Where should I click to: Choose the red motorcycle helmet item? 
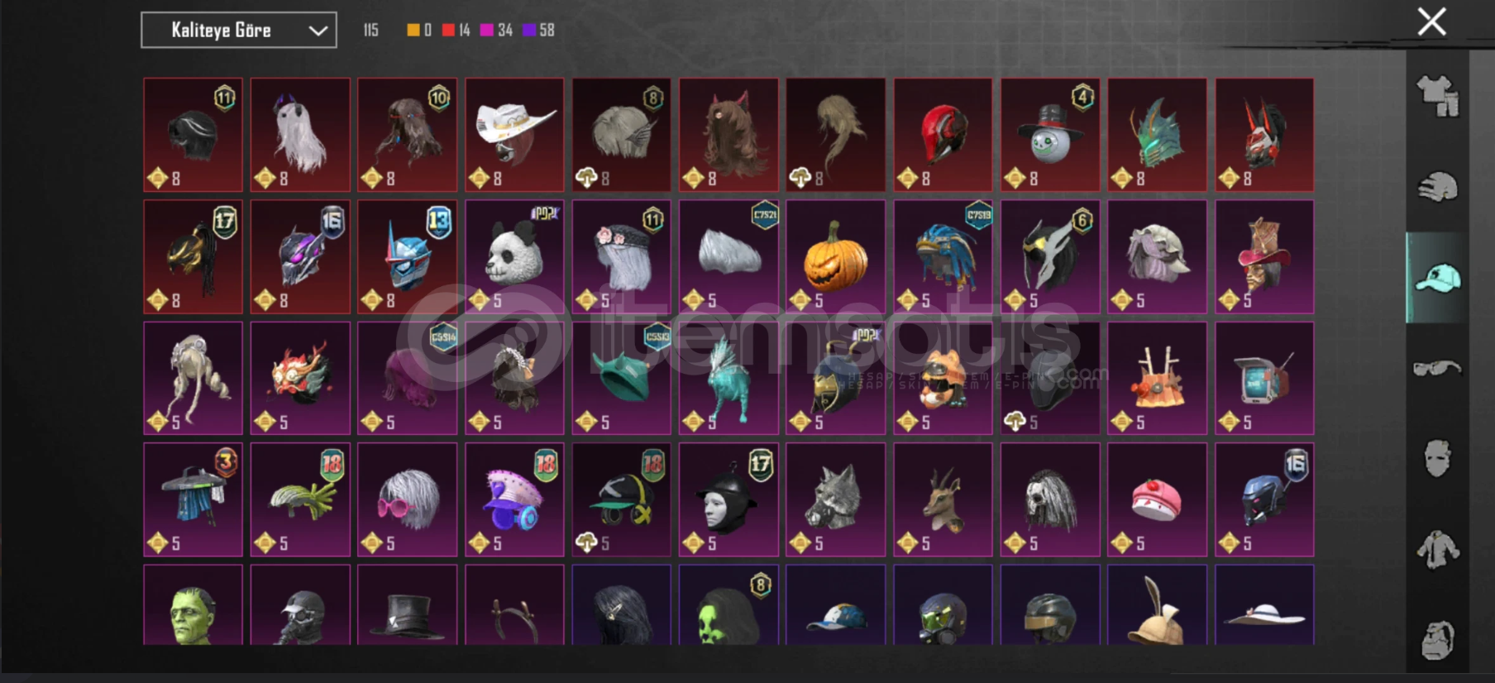pyautogui.click(x=943, y=135)
